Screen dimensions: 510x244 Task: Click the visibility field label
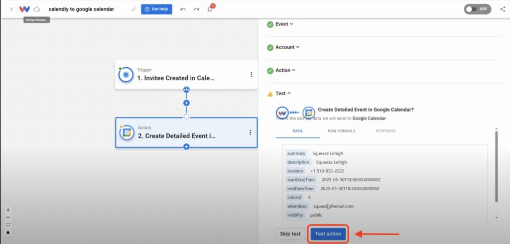[295, 215]
